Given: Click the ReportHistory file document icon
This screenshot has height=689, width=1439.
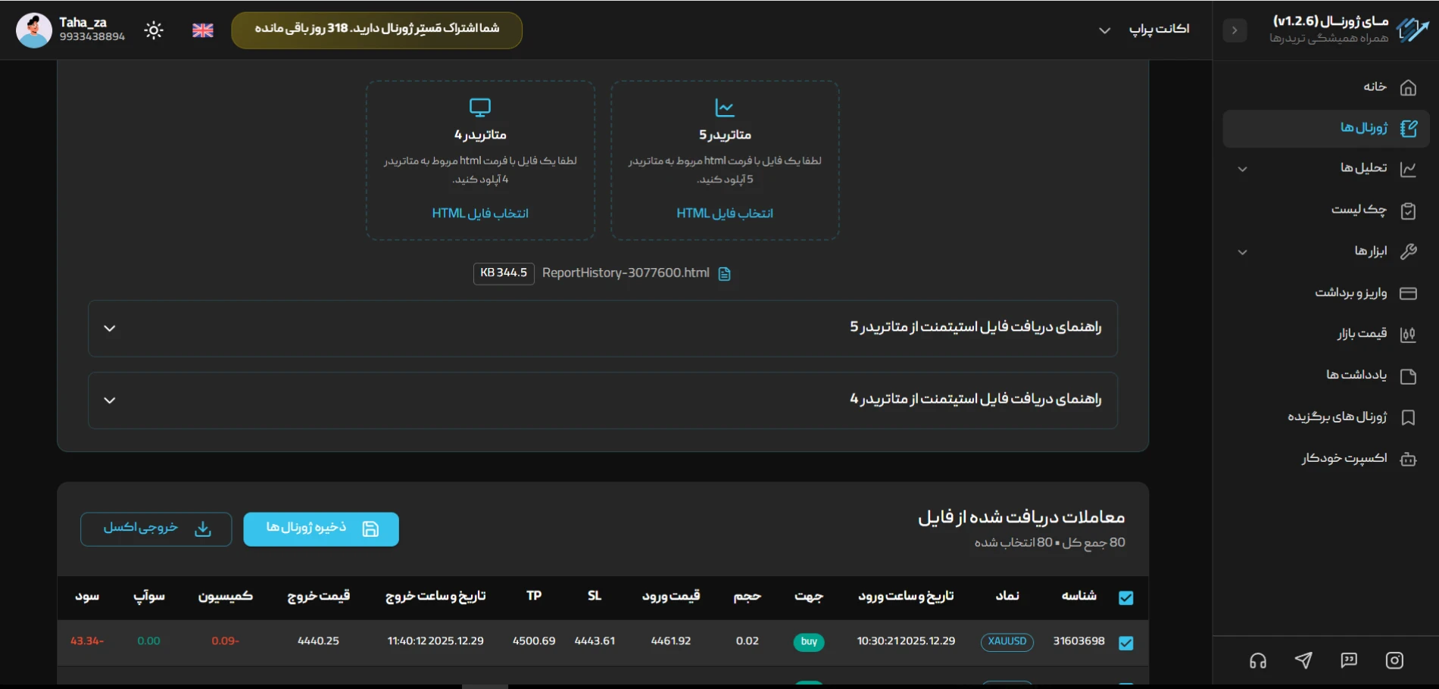Looking at the screenshot, I should (724, 273).
